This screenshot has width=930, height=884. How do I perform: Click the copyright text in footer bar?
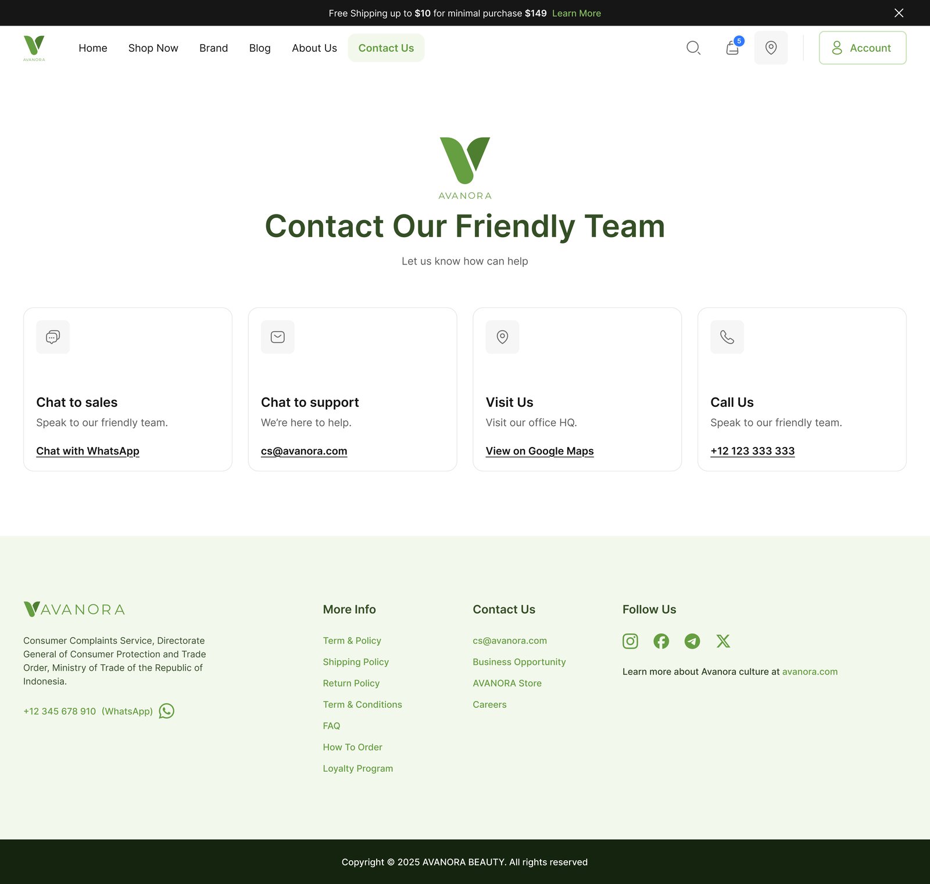[x=465, y=862]
